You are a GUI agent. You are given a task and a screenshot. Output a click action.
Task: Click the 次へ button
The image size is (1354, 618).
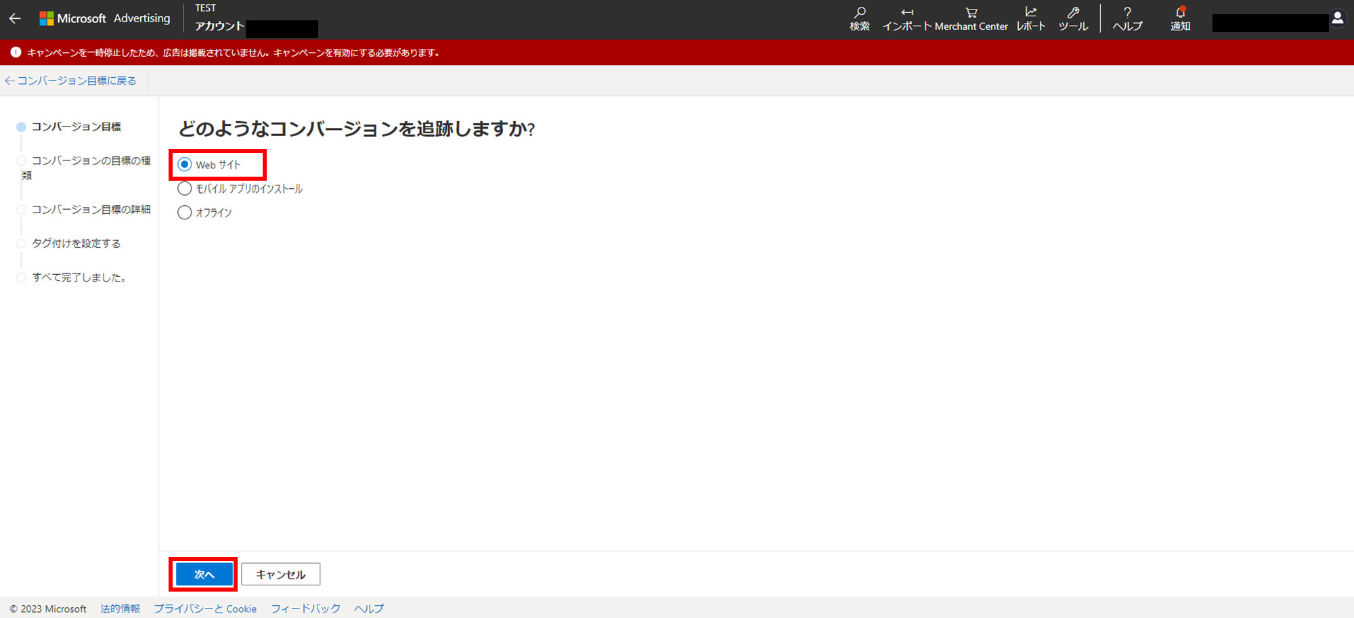204,574
